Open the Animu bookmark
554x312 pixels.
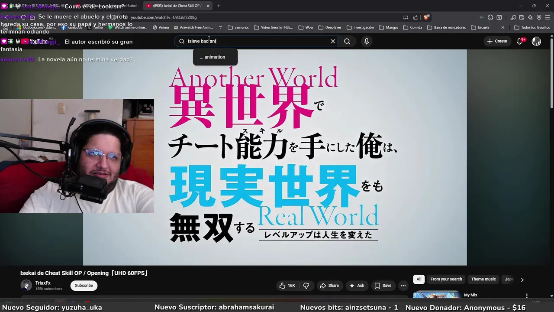pos(161,27)
